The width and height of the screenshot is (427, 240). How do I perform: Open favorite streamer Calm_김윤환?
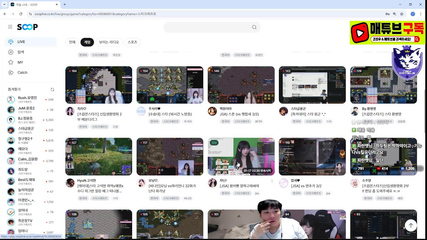click(x=31, y=161)
